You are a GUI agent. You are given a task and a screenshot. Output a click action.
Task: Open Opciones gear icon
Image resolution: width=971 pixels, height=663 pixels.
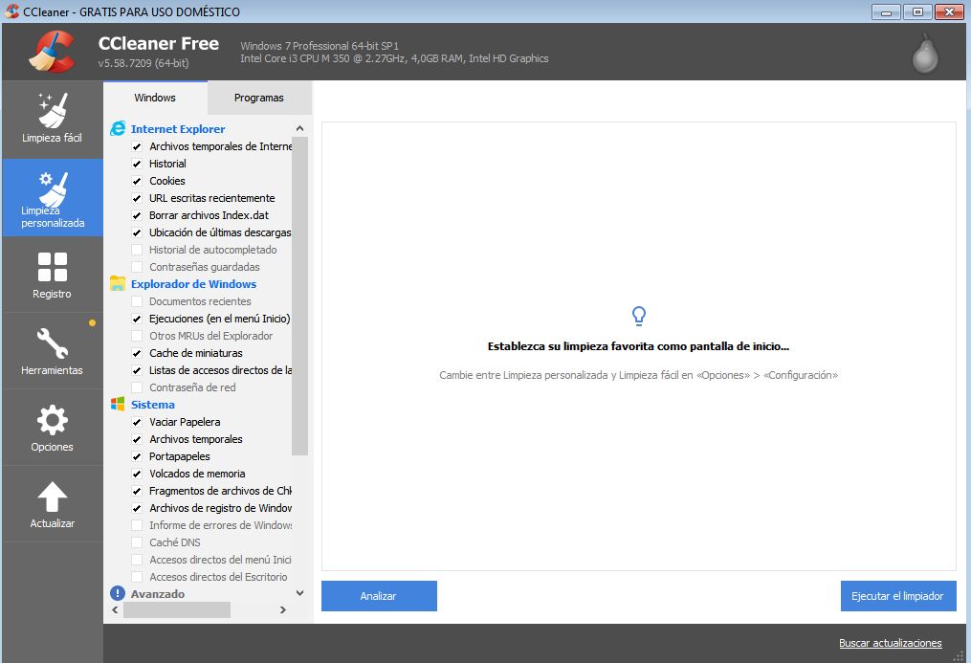tap(53, 420)
